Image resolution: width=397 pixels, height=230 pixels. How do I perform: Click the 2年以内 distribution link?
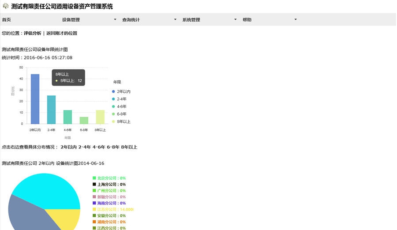point(68,147)
